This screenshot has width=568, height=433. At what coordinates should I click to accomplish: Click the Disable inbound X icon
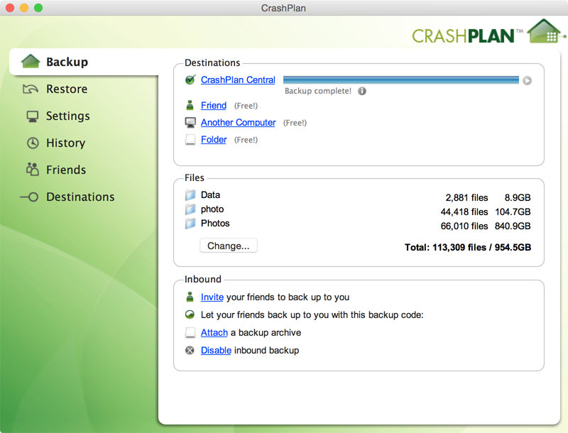point(190,350)
